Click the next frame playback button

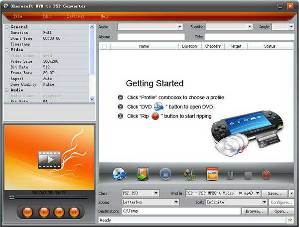[74, 212]
